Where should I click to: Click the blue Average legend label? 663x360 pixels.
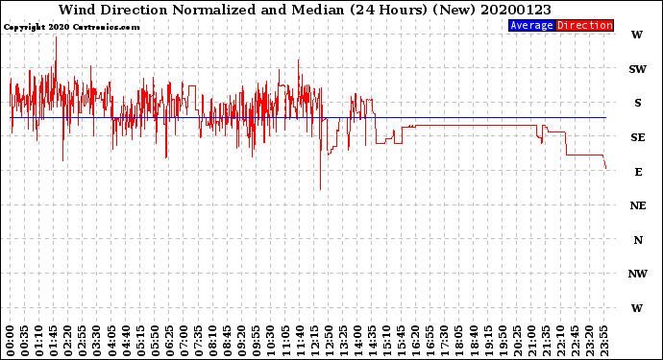531,25
